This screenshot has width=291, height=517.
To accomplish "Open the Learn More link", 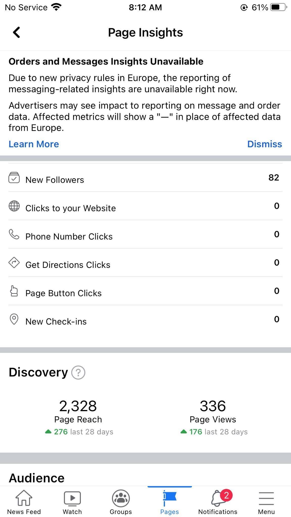I will [34, 144].
